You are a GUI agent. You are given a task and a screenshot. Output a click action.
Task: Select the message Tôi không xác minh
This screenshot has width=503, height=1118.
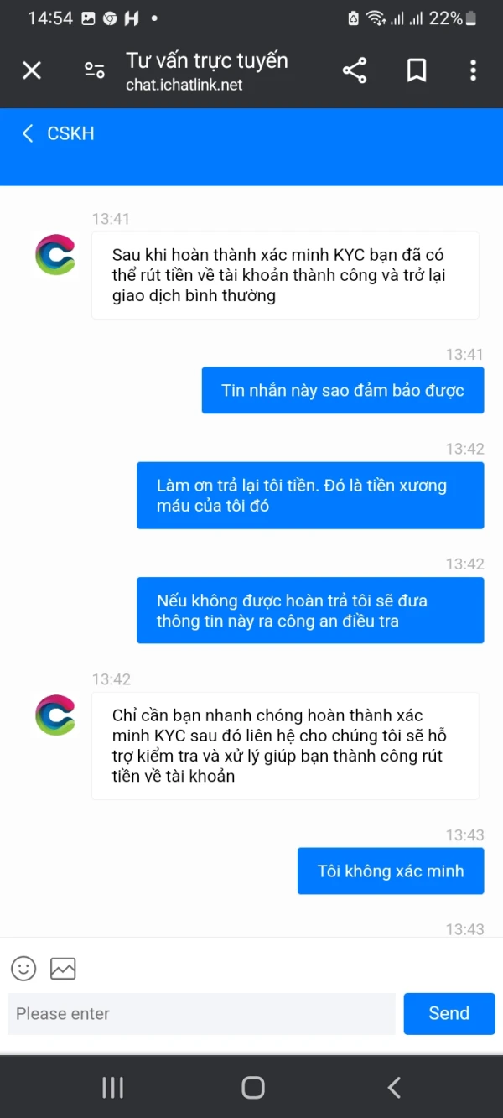pos(390,871)
